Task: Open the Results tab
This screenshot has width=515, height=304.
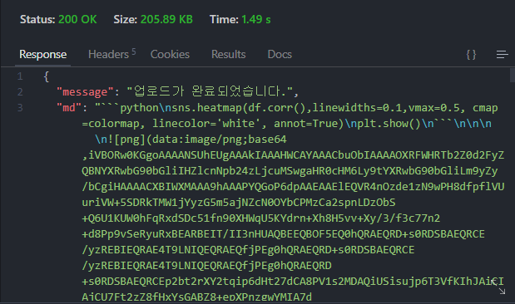Action: click(228, 55)
